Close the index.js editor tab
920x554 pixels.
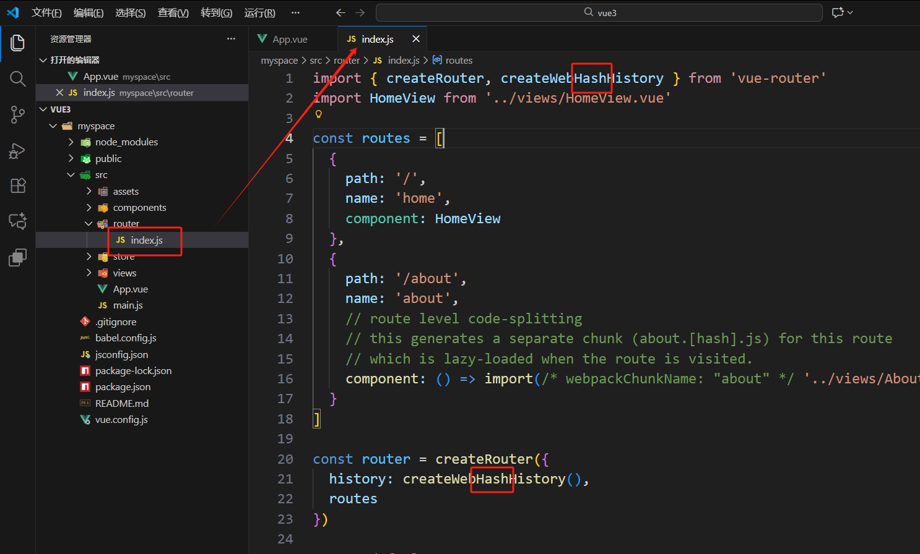click(x=416, y=39)
